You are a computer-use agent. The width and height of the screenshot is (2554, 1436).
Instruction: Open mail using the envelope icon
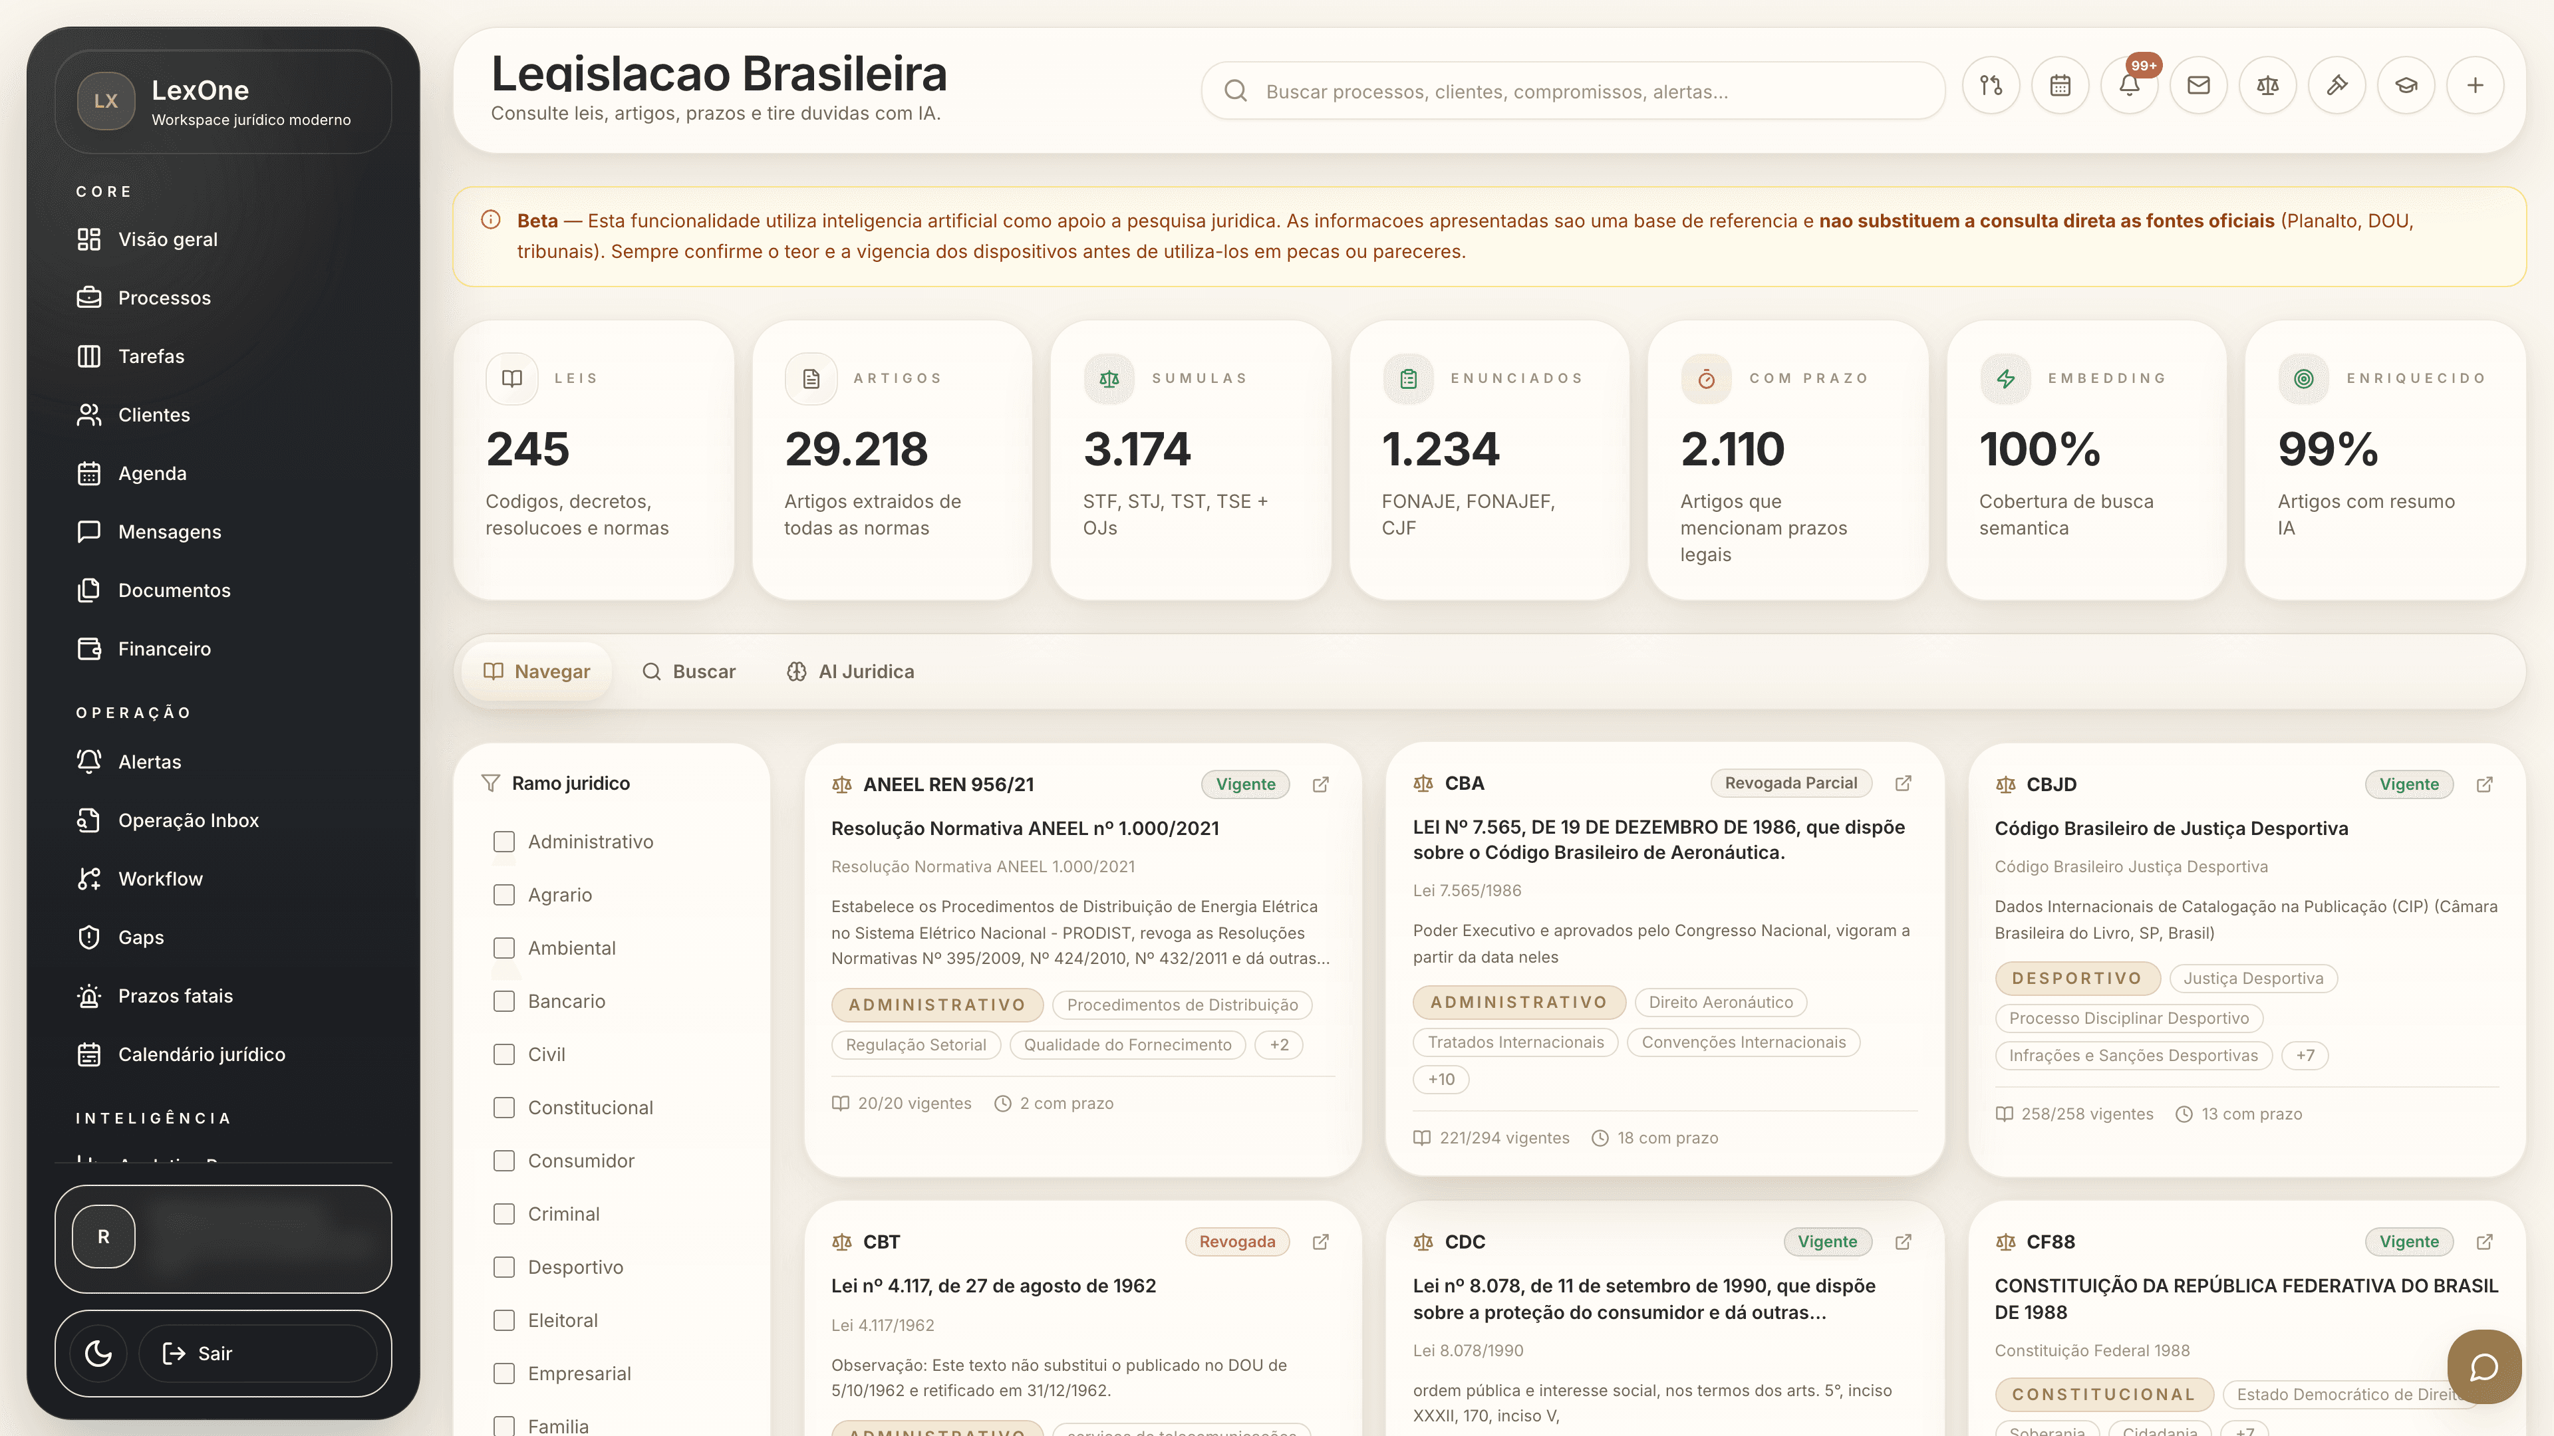(2199, 85)
